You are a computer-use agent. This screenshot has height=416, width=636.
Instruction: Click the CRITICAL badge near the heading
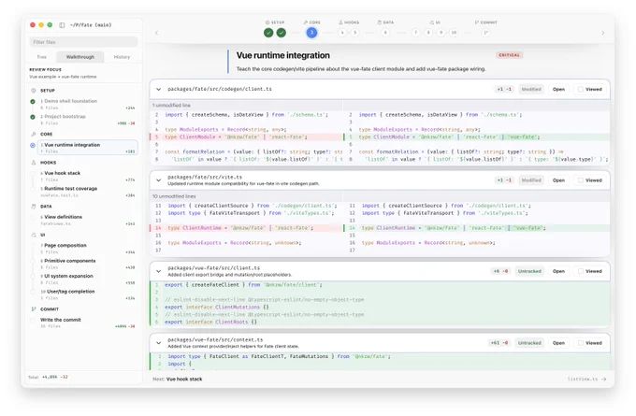pos(509,55)
